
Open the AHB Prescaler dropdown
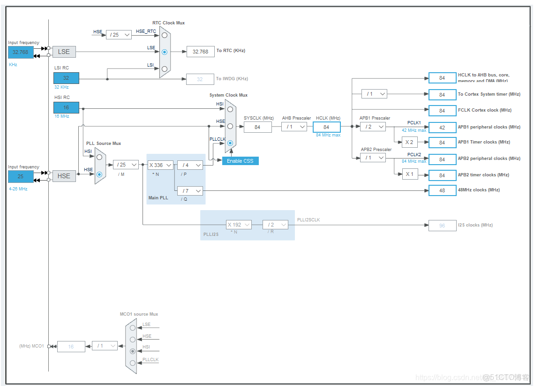[x=294, y=127]
